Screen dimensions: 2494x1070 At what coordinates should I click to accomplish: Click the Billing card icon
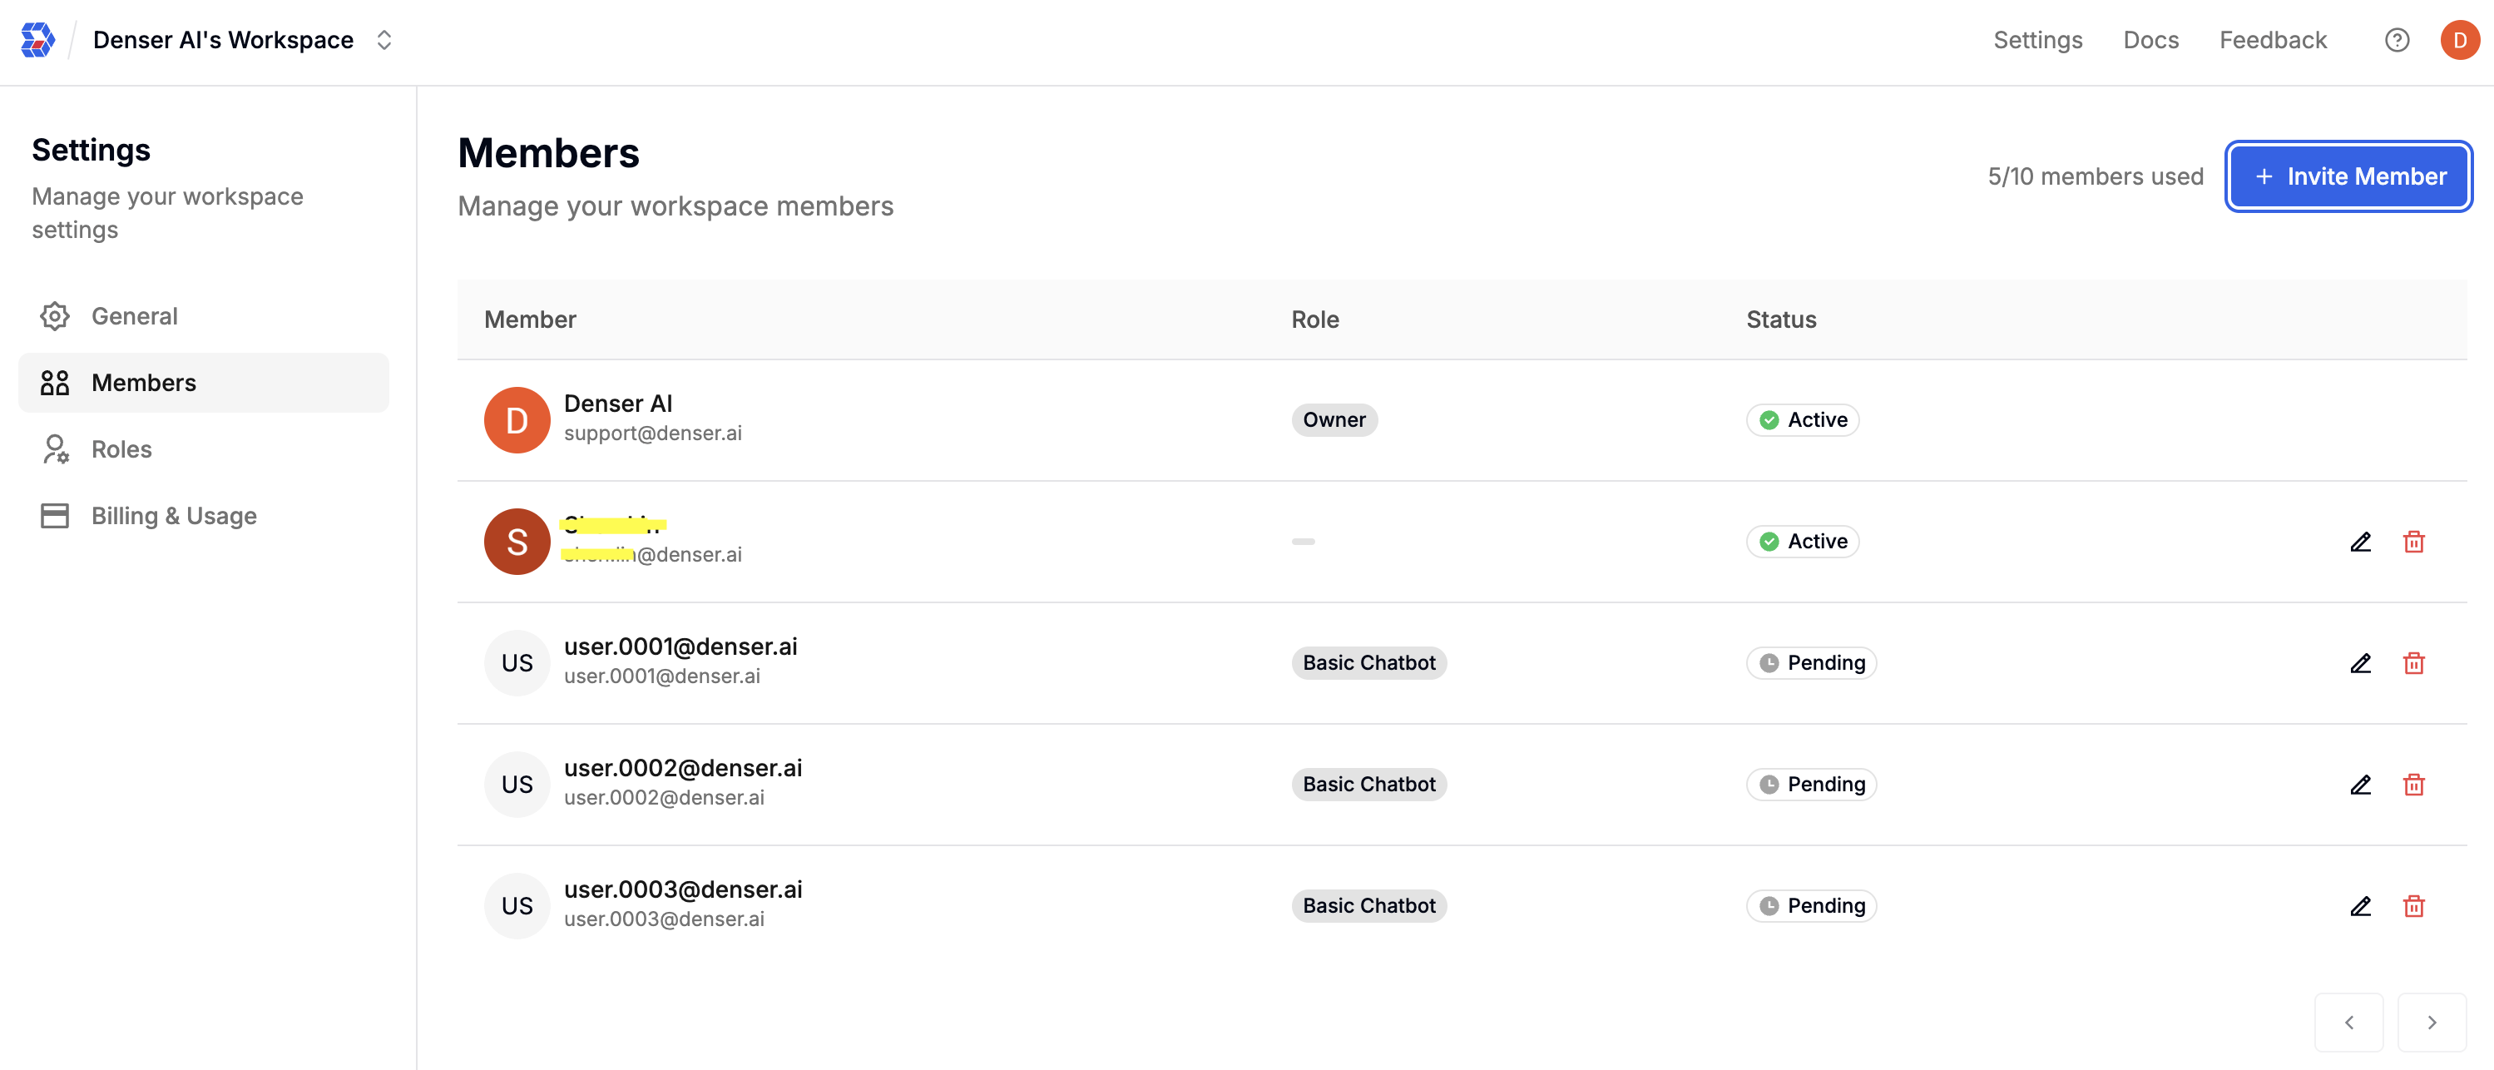pyautogui.click(x=55, y=516)
